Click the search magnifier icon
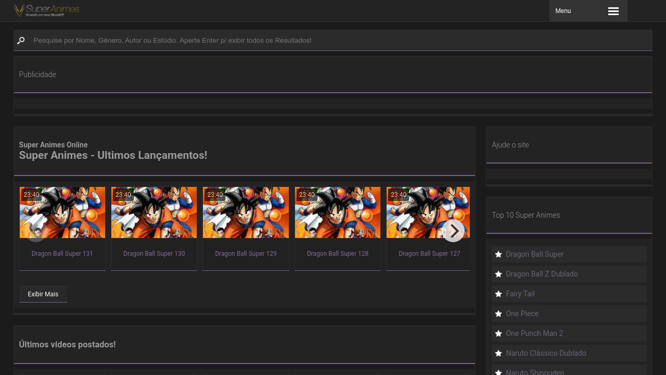666x375 pixels. click(x=21, y=41)
